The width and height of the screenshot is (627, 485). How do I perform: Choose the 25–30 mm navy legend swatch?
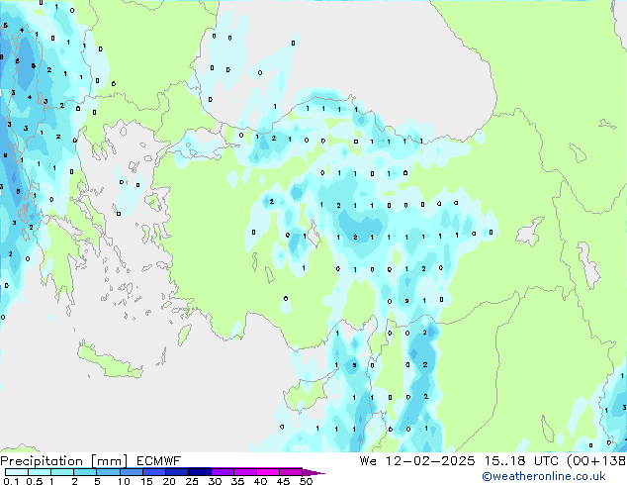(x=199, y=472)
